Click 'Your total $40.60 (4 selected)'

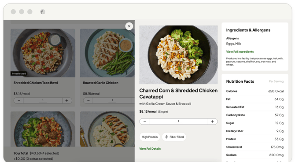[36, 153]
